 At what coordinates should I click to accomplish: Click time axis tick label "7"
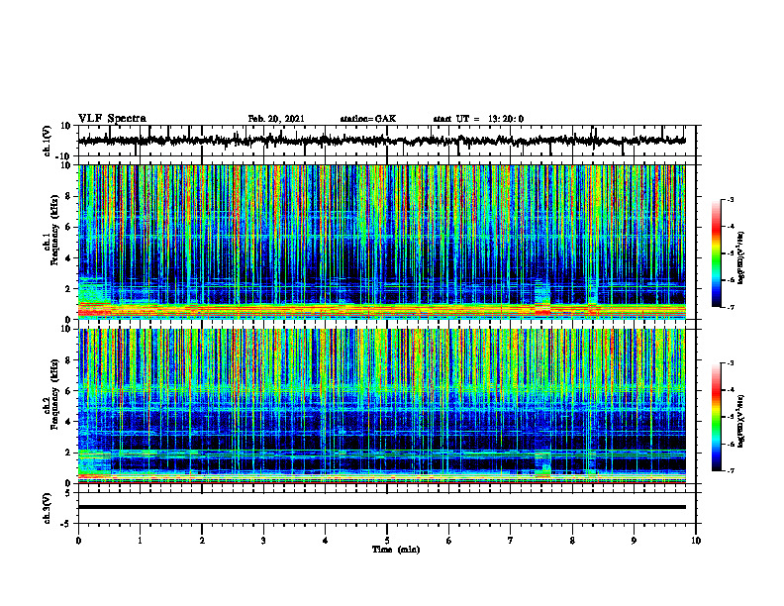point(511,541)
